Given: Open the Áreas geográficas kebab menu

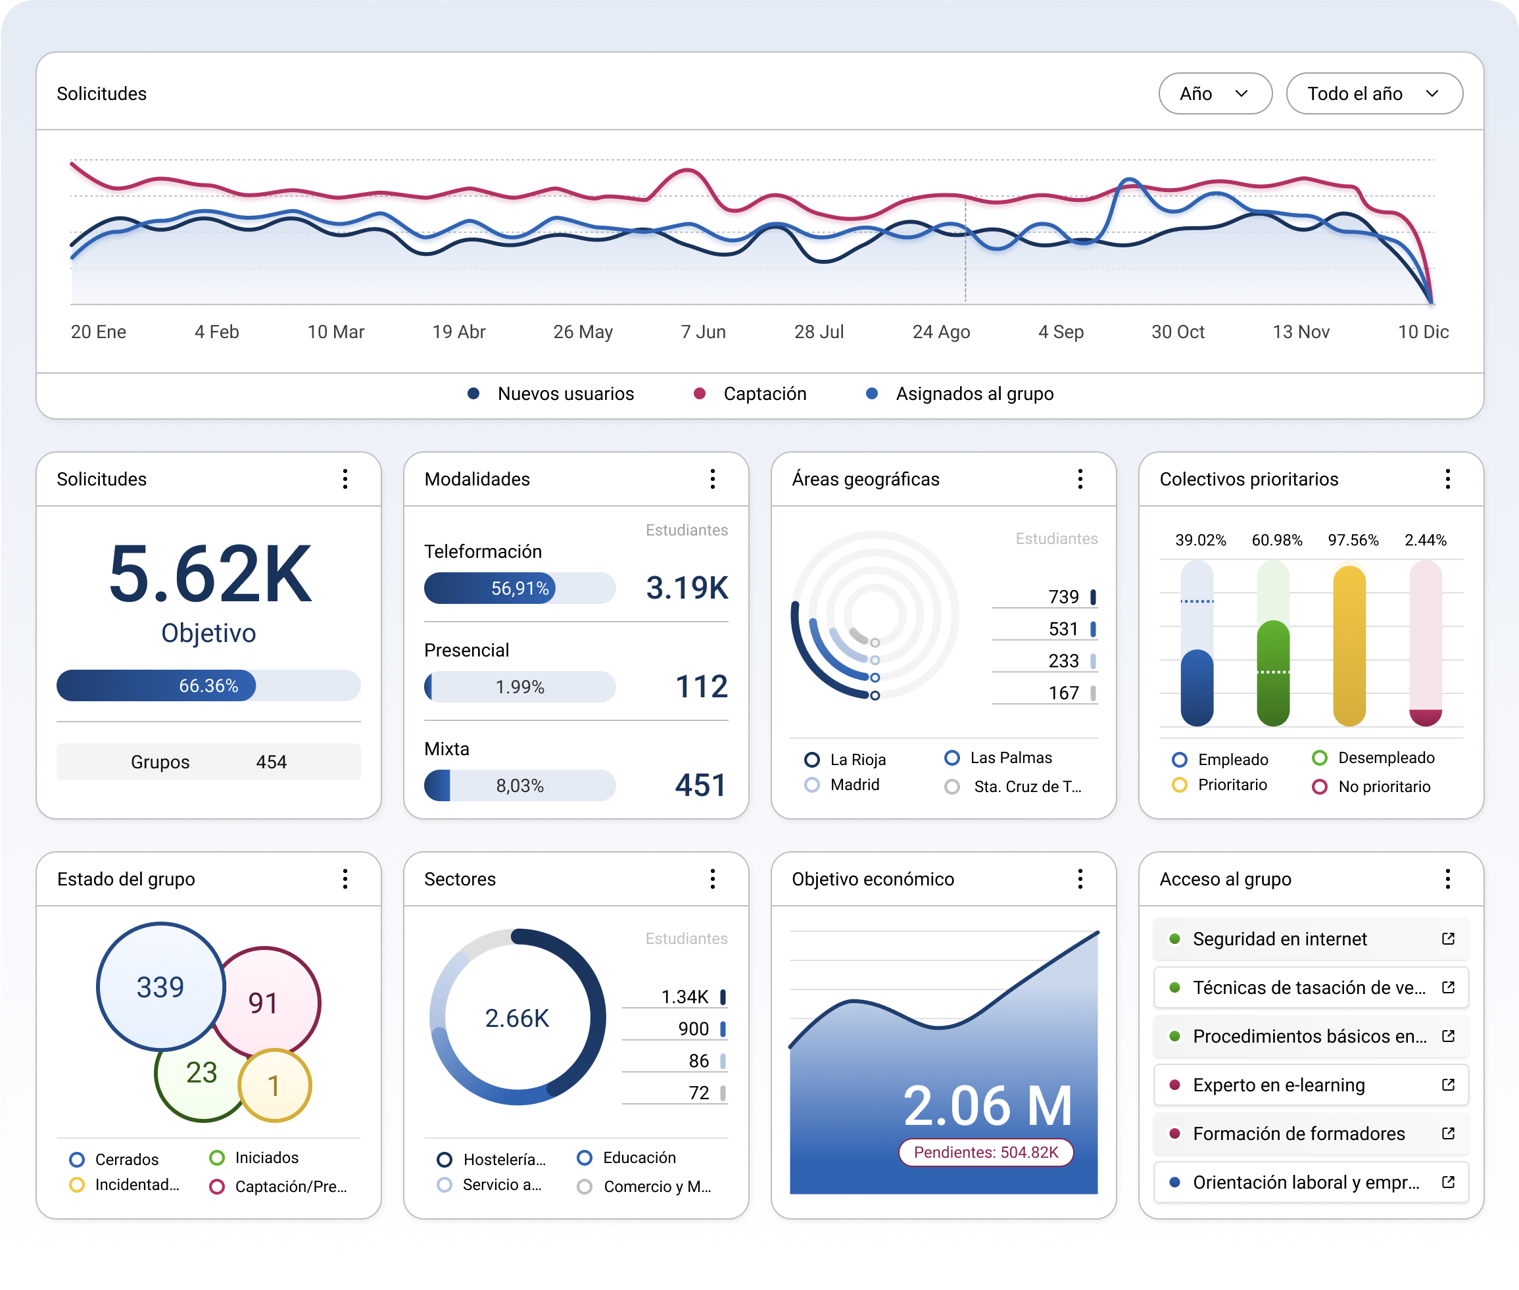Looking at the screenshot, I should (x=1080, y=479).
